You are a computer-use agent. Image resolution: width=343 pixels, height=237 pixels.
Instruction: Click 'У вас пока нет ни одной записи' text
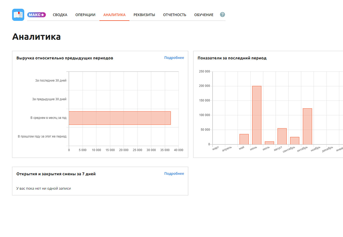click(x=44, y=189)
